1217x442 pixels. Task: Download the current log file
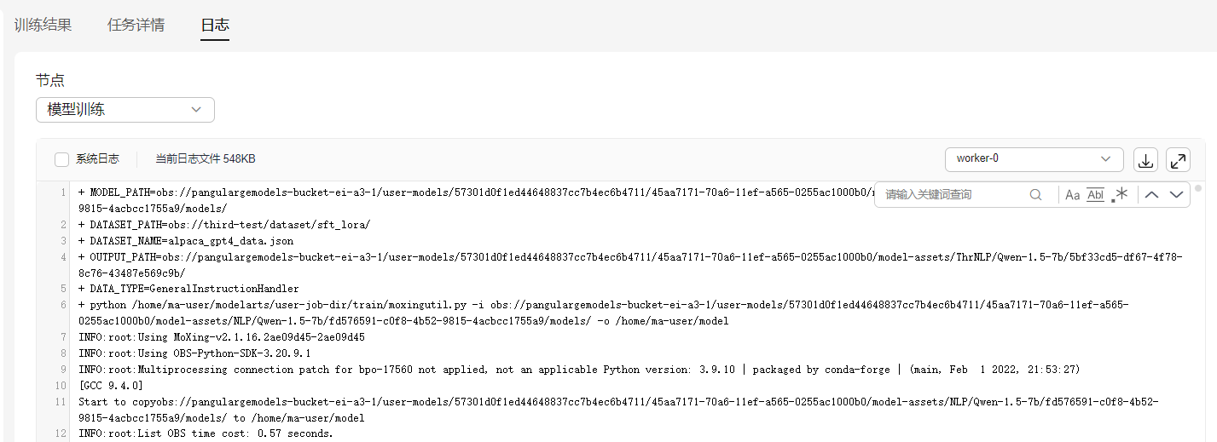(x=1145, y=159)
